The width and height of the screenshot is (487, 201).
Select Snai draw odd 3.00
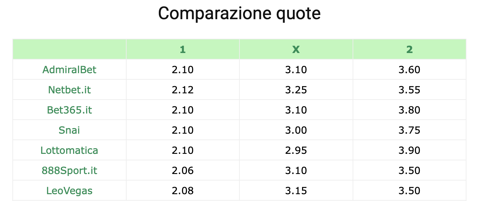click(x=296, y=130)
